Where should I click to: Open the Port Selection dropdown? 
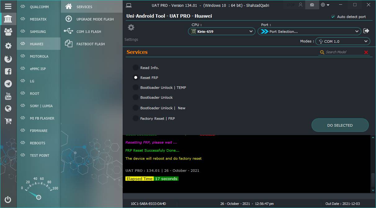[309, 31]
